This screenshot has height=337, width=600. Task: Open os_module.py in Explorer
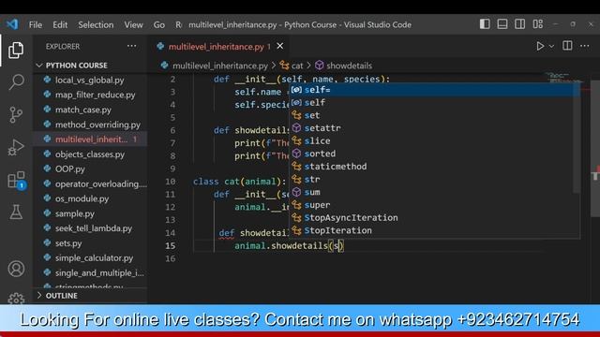pyautogui.click(x=90, y=198)
